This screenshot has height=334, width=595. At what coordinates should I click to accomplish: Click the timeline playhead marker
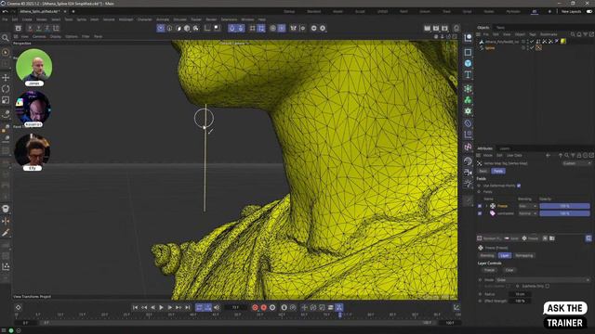339,315
